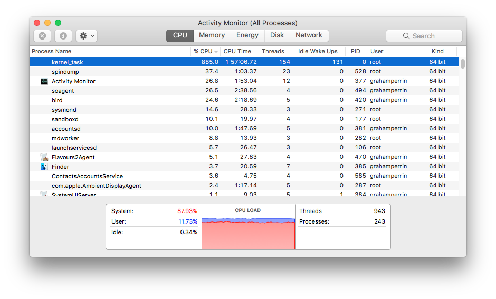
Task: Click the System 87.93% value
Action: coord(187,211)
